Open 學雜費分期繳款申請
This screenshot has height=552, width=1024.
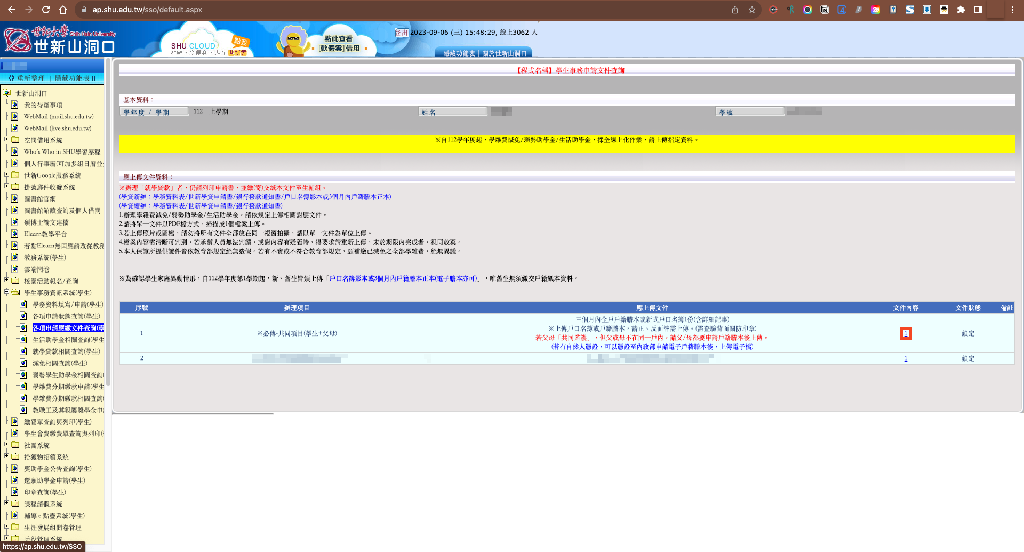pyautogui.click(x=68, y=386)
